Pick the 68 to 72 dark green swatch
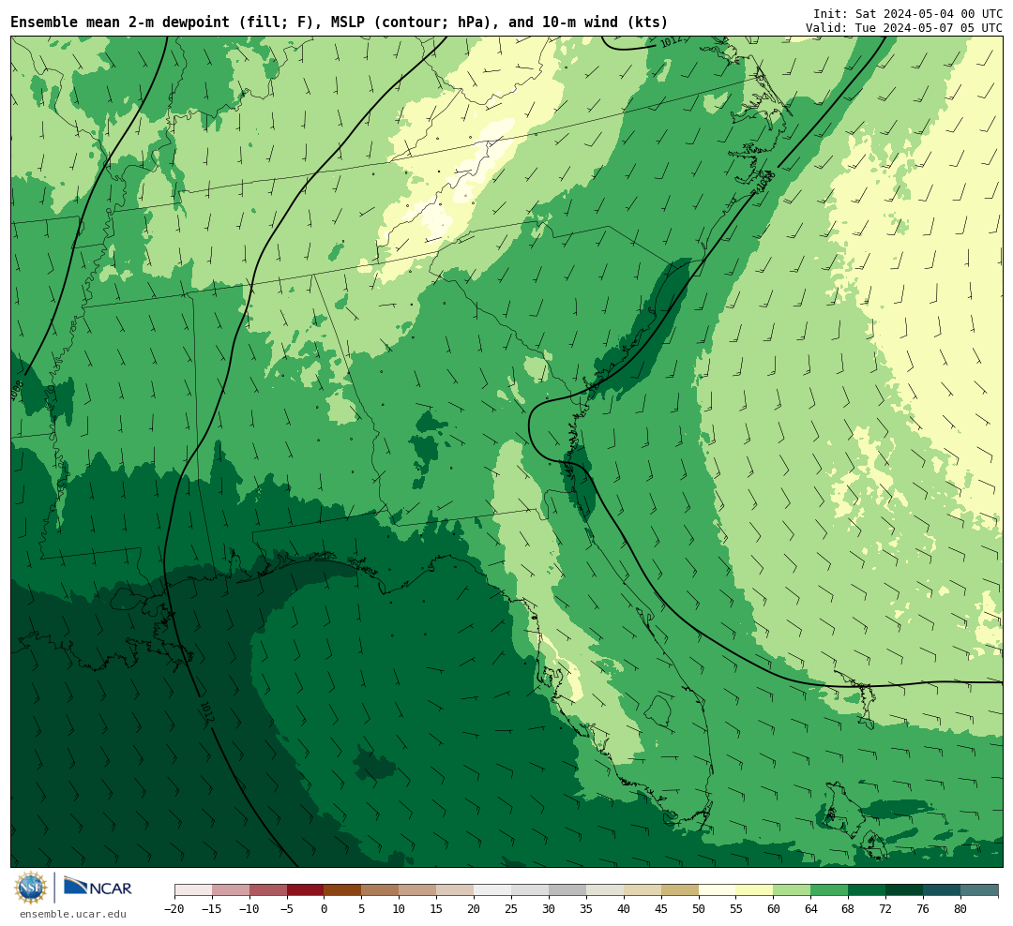 tap(868, 890)
